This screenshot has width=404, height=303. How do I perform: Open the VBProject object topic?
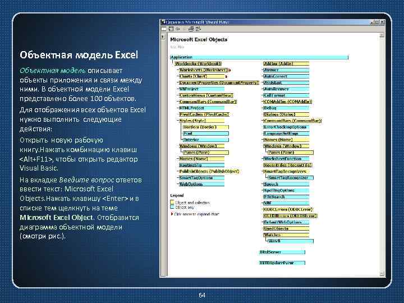[x=202, y=89]
